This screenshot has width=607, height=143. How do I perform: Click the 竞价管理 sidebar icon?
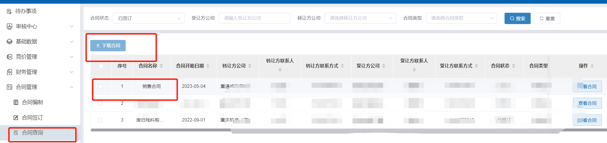(9, 57)
